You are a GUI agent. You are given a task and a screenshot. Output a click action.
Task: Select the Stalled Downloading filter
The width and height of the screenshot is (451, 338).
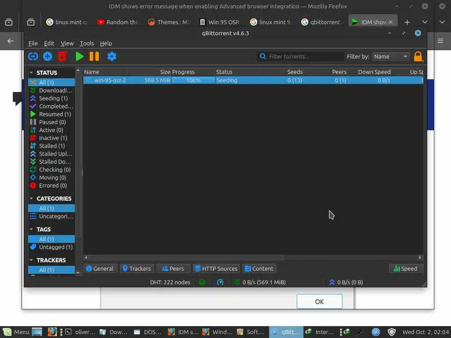click(52, 162)
